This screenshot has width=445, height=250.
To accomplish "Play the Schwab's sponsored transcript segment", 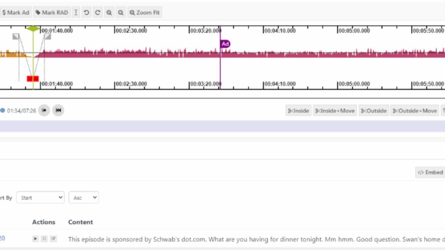I will [35, 239].
